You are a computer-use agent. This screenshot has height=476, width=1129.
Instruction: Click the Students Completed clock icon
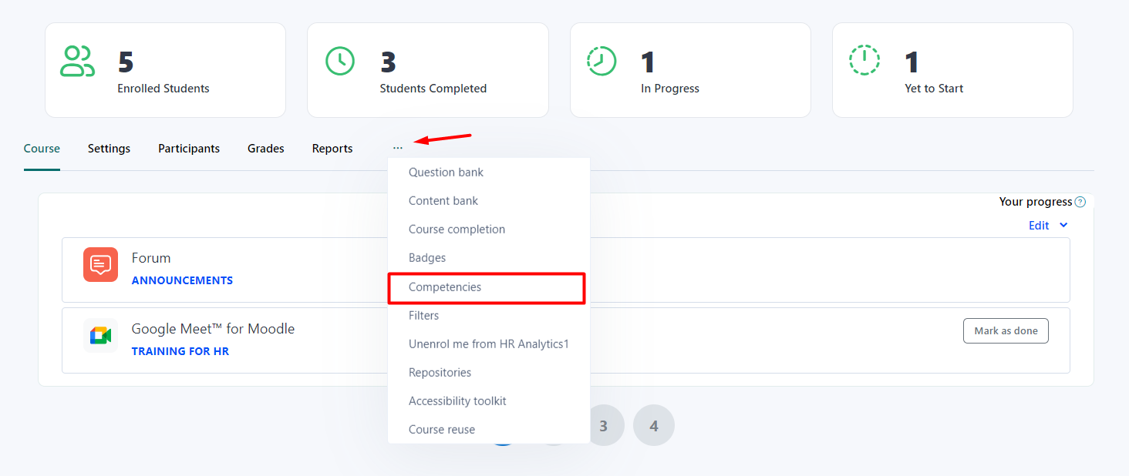(340, 61)
